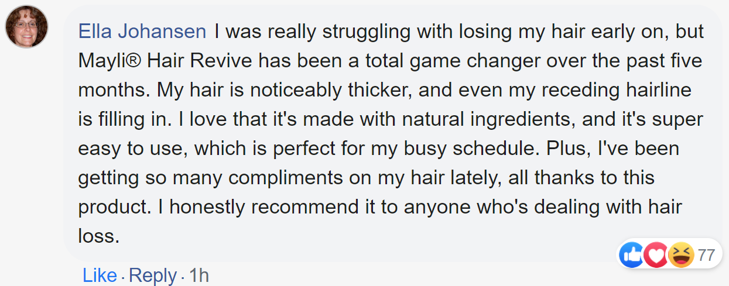Click the Ella Johansen name link
This screenshot has height=286, width=729.
click(142, 32)
